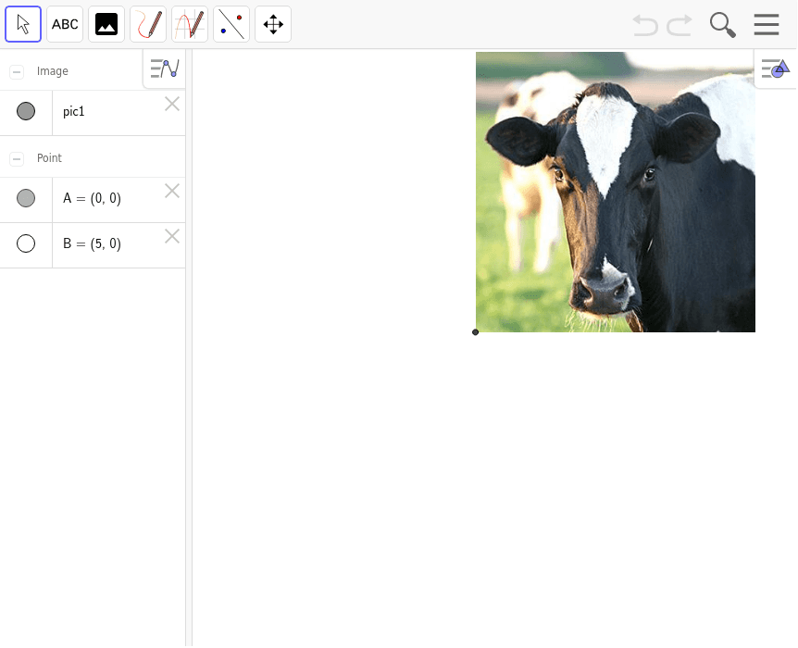Collapse the Point group
798x648 pixels.
pyautogui.click(x=17, y=159)
